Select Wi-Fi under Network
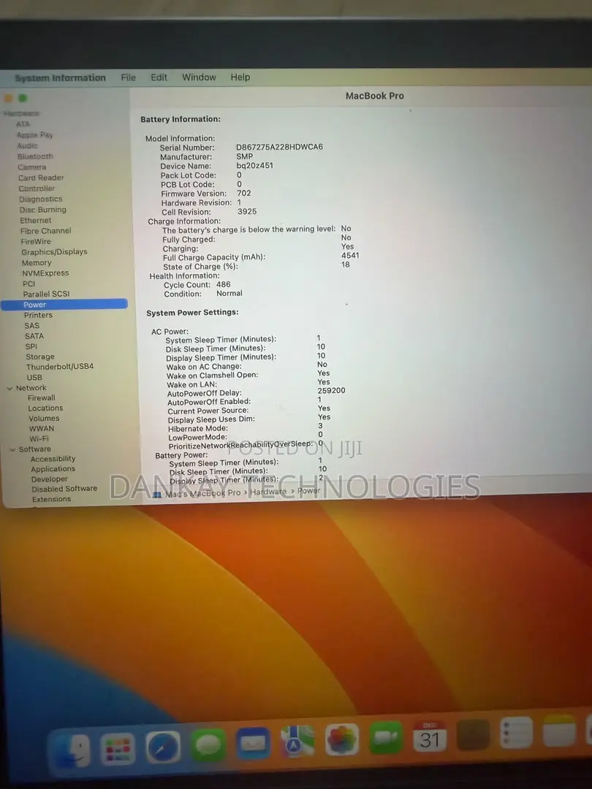This screenshot has height=789, width=592. coord(39,439)
